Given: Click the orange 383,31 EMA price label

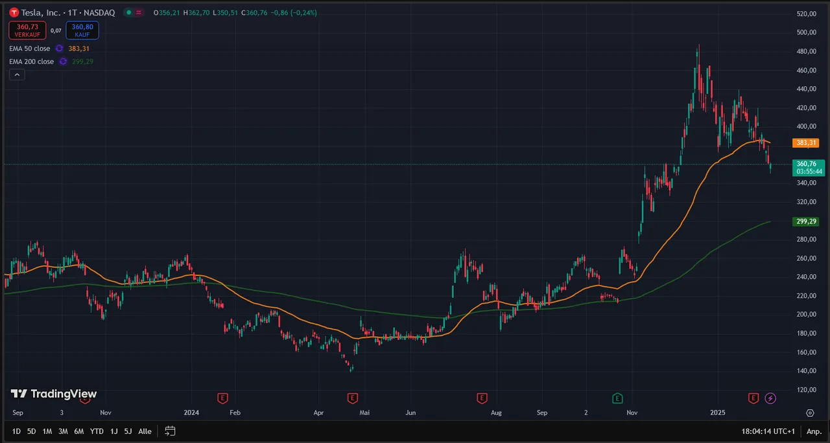Looking at the screenshot, I should tap(807, 142).
